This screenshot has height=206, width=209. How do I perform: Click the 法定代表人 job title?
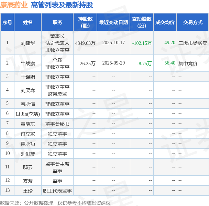(x=57, y=43)
